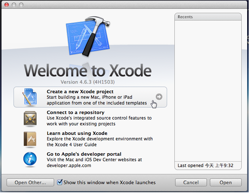The height and width of the screenshot is (193, 249).
Task: Click the blueprint-and-pencil new project icon
Action: pos(30,97)
